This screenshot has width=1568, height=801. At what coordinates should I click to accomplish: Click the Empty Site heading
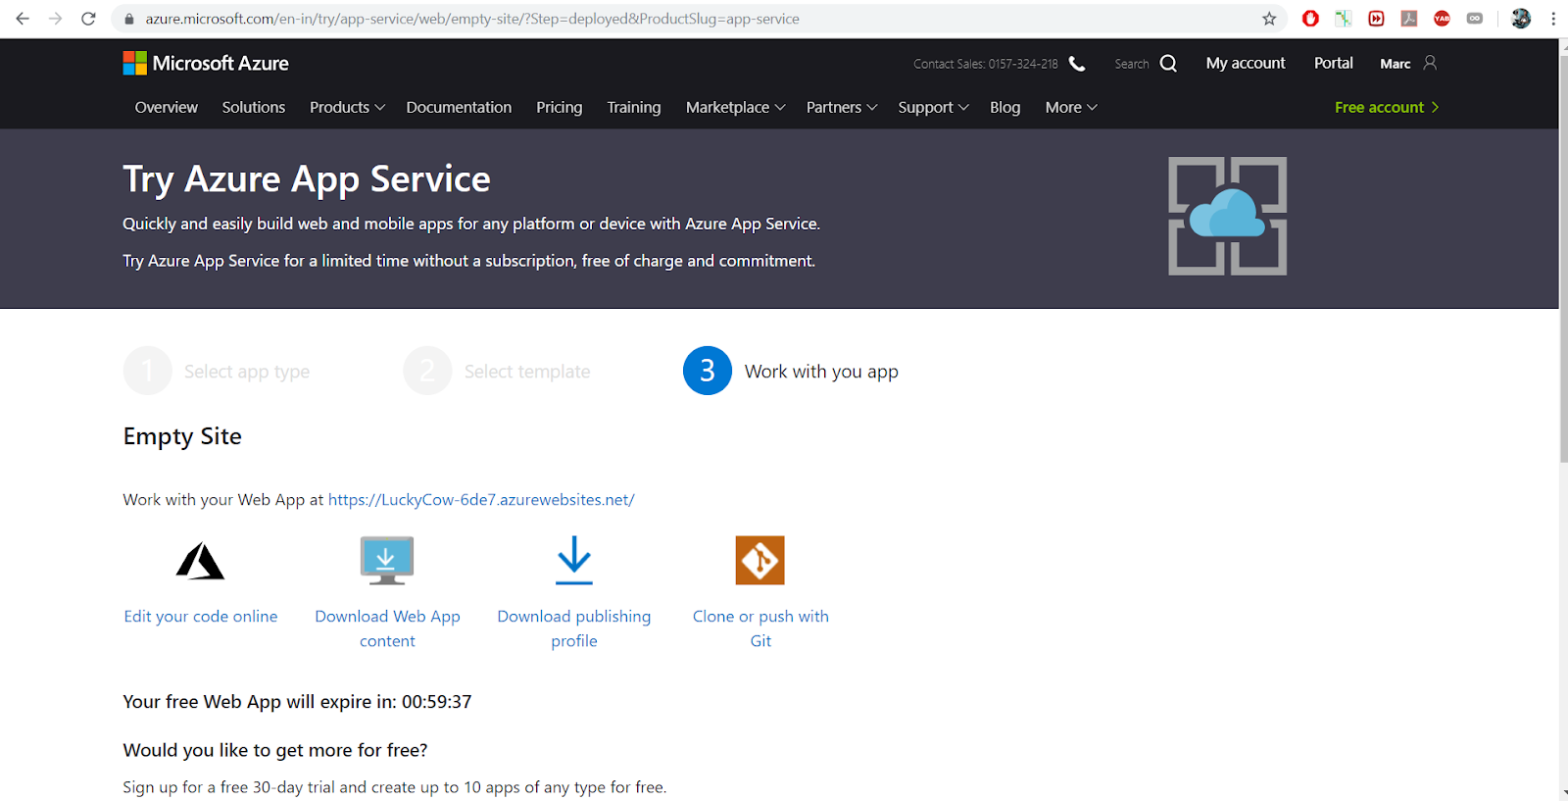[182, 436]
